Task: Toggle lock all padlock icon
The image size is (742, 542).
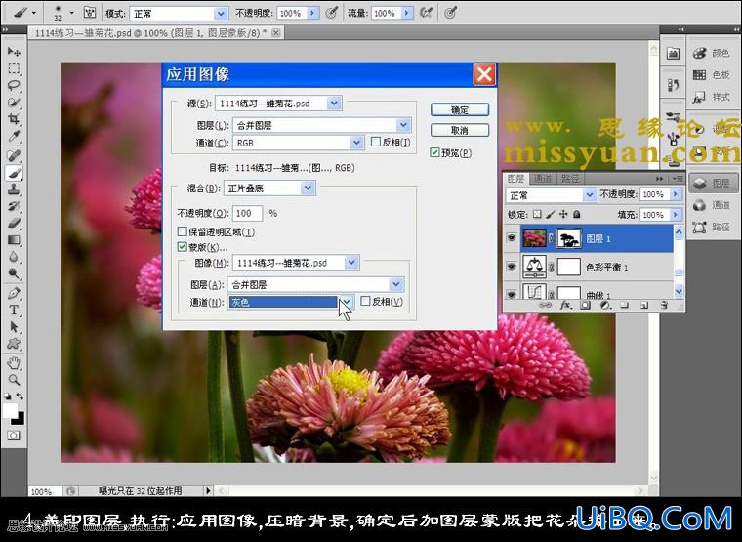Action: tap(576, 214)
